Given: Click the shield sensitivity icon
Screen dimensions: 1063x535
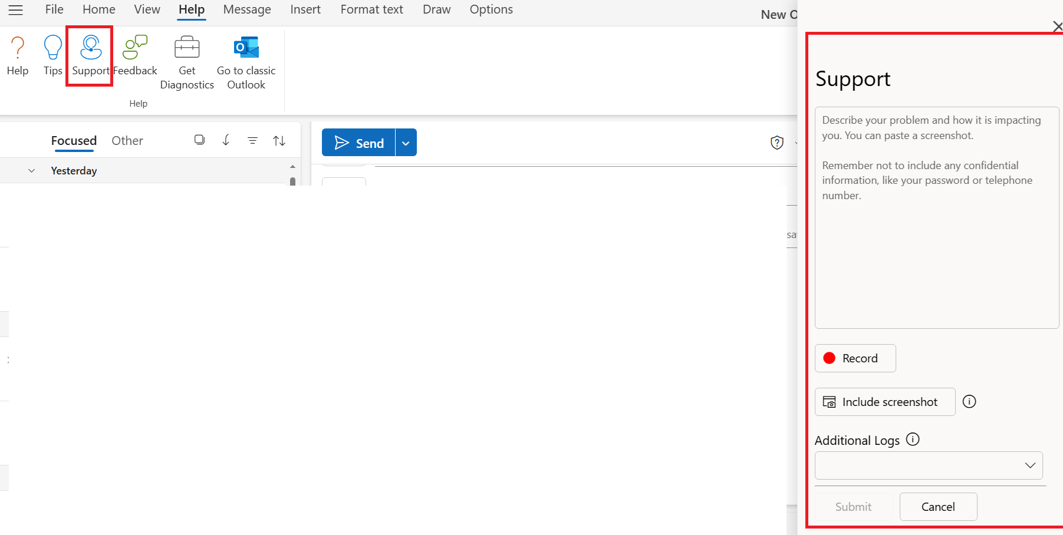Looking at the screenshot, I should (777, 143).
